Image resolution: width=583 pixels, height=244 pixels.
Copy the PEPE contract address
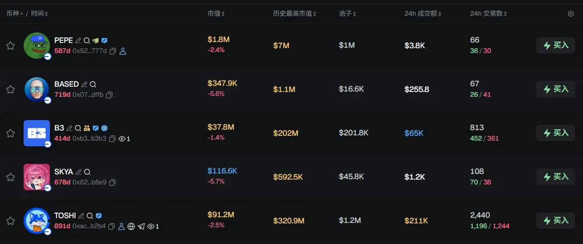(x=112, y=51)
